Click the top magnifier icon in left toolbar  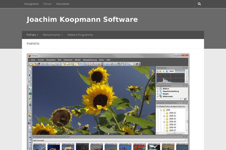(30, 69)
